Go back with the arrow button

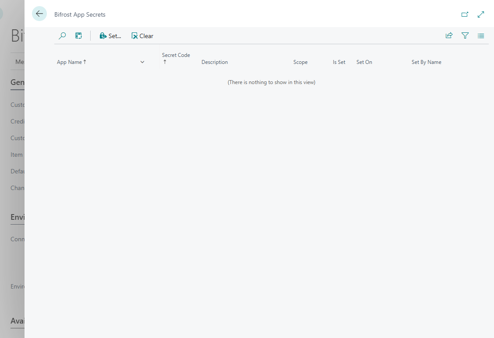point(39,14)
